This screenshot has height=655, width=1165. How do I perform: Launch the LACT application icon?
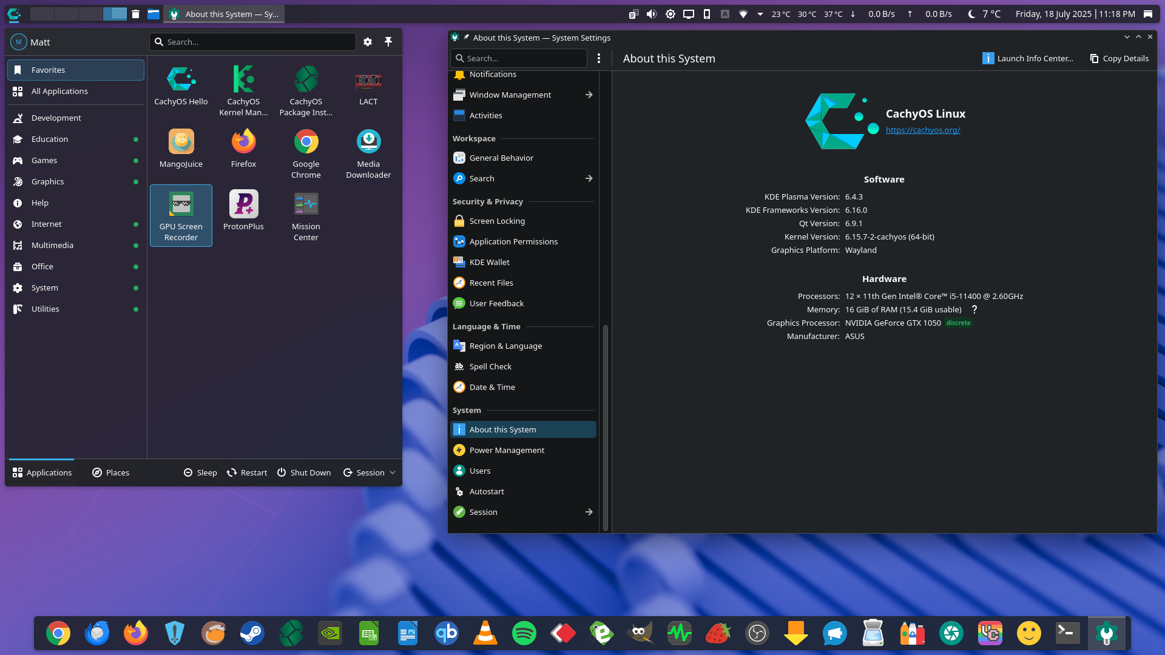point(368,81)
